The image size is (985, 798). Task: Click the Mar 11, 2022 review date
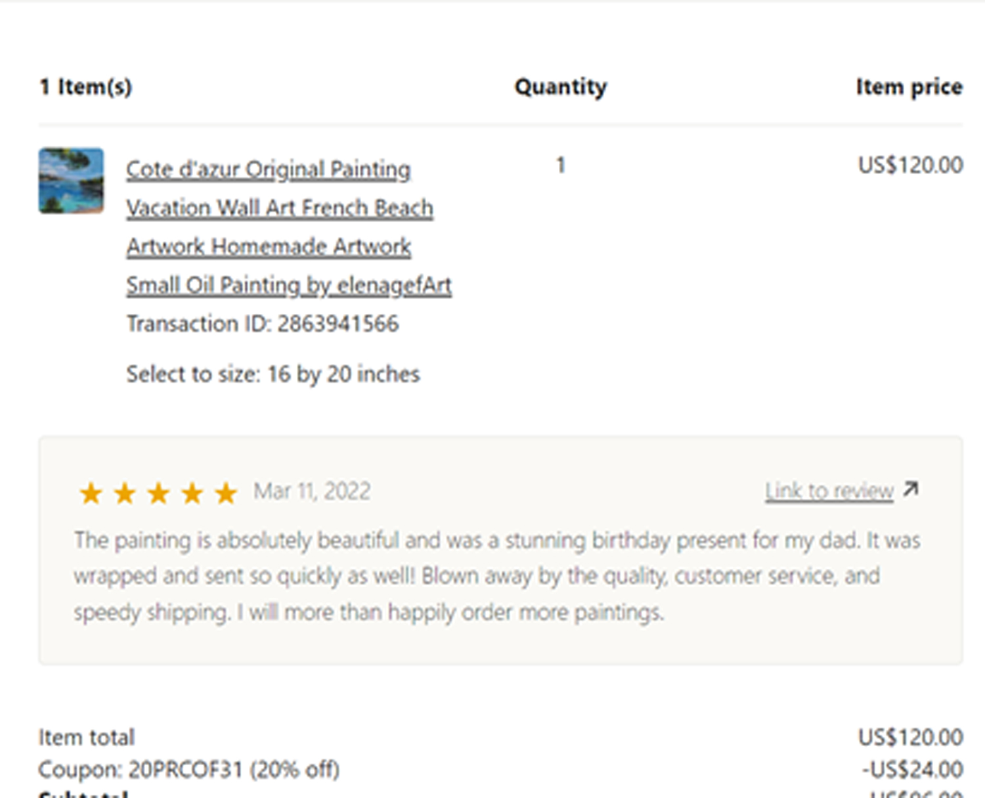click(x=312, y=491)
